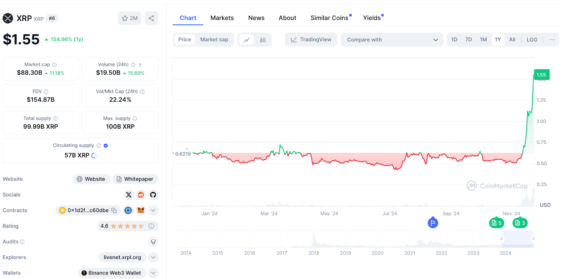Set chart range to All

pyautogui.click(x=512, y=40)
